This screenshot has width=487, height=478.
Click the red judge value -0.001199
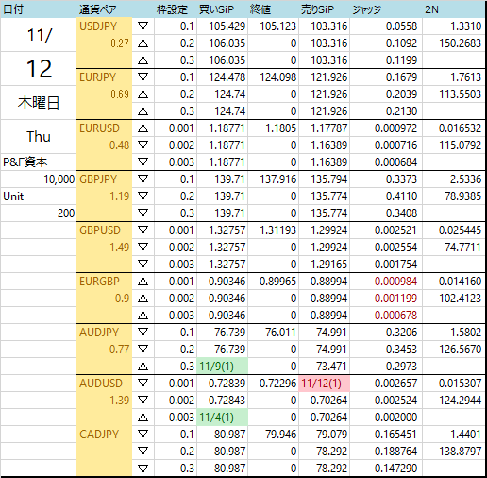[x=394, y=299]
